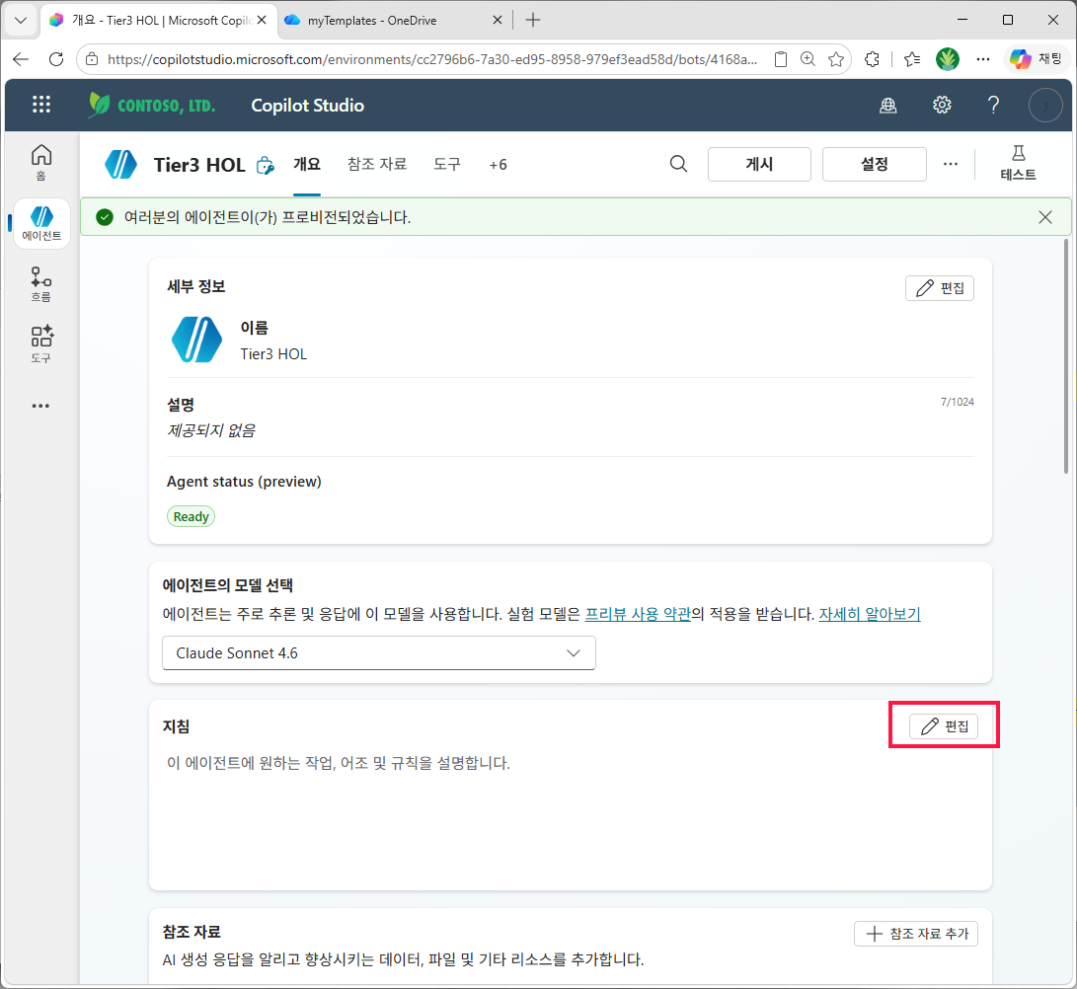Open the user account avatar
The height and width of the screenshot is (989, 1077).
pos(1045,105)
